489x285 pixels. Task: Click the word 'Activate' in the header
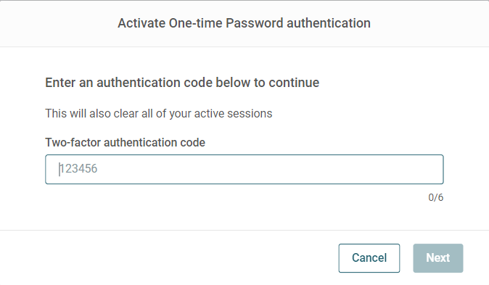point(141,23)
